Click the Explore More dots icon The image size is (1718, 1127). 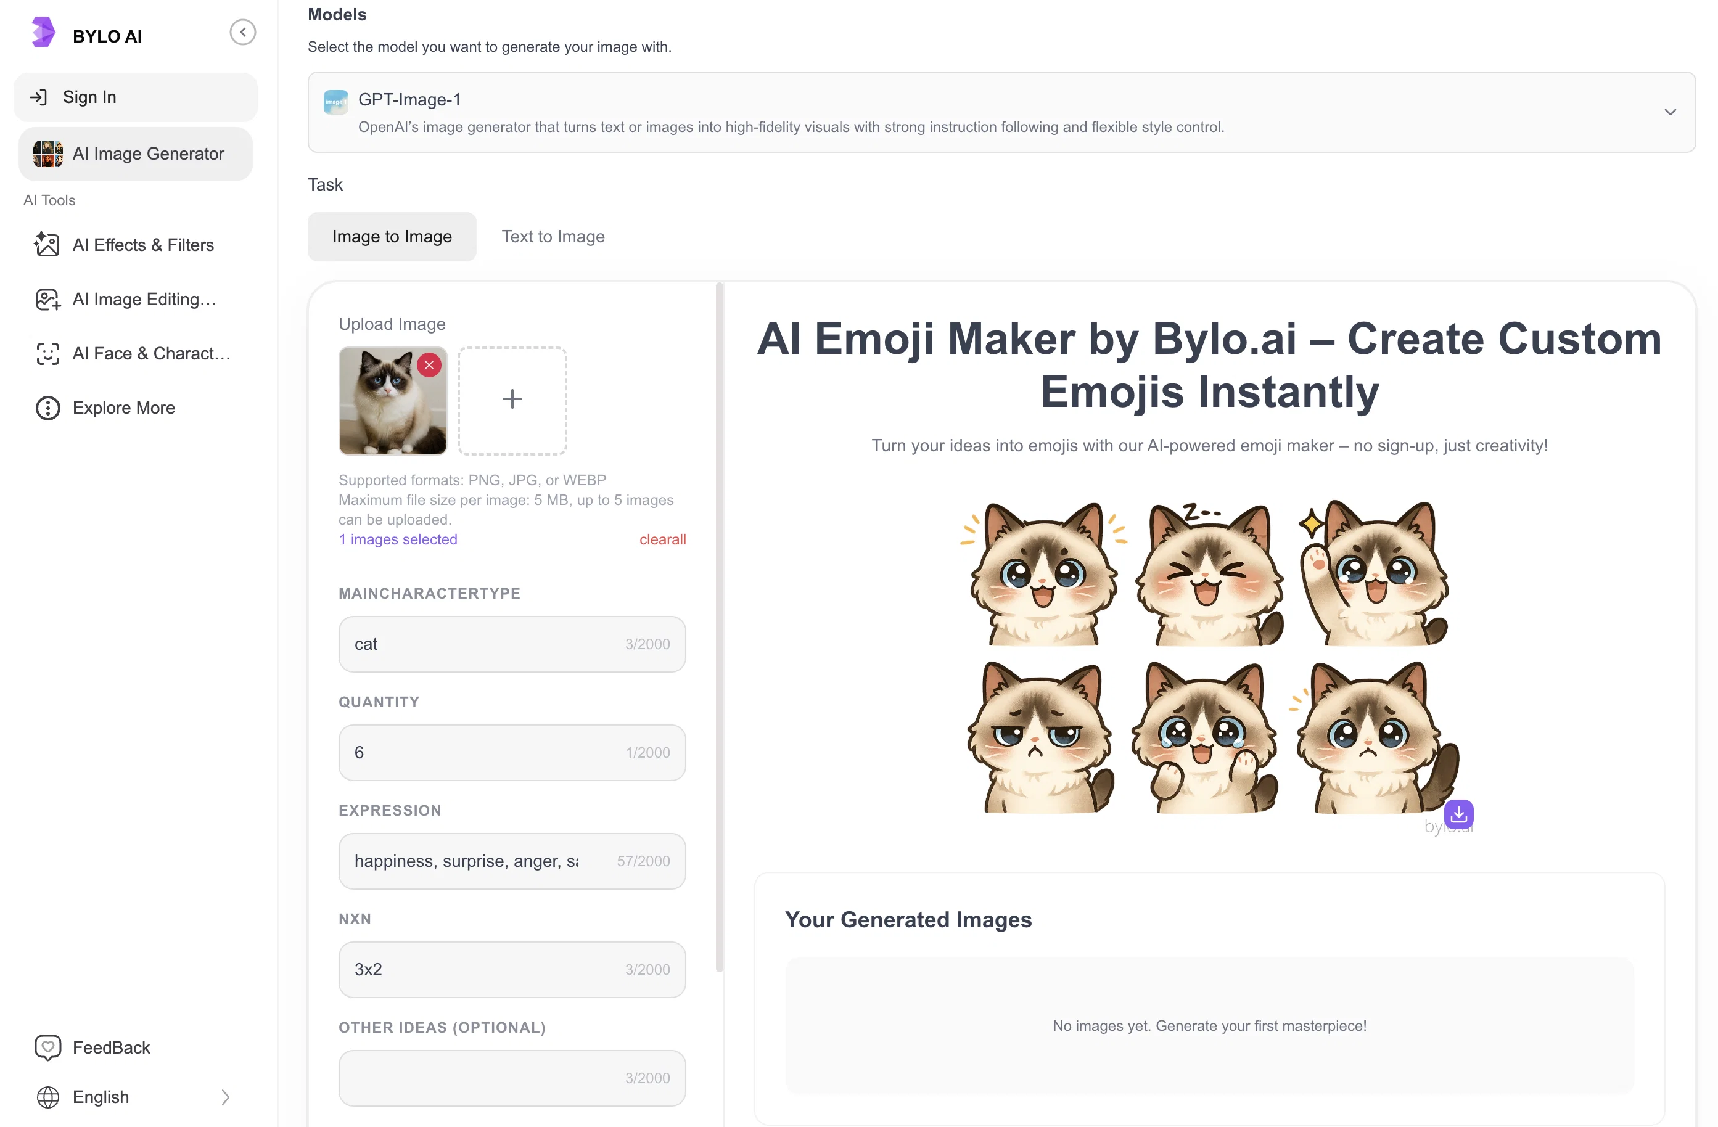coord(47,408)
